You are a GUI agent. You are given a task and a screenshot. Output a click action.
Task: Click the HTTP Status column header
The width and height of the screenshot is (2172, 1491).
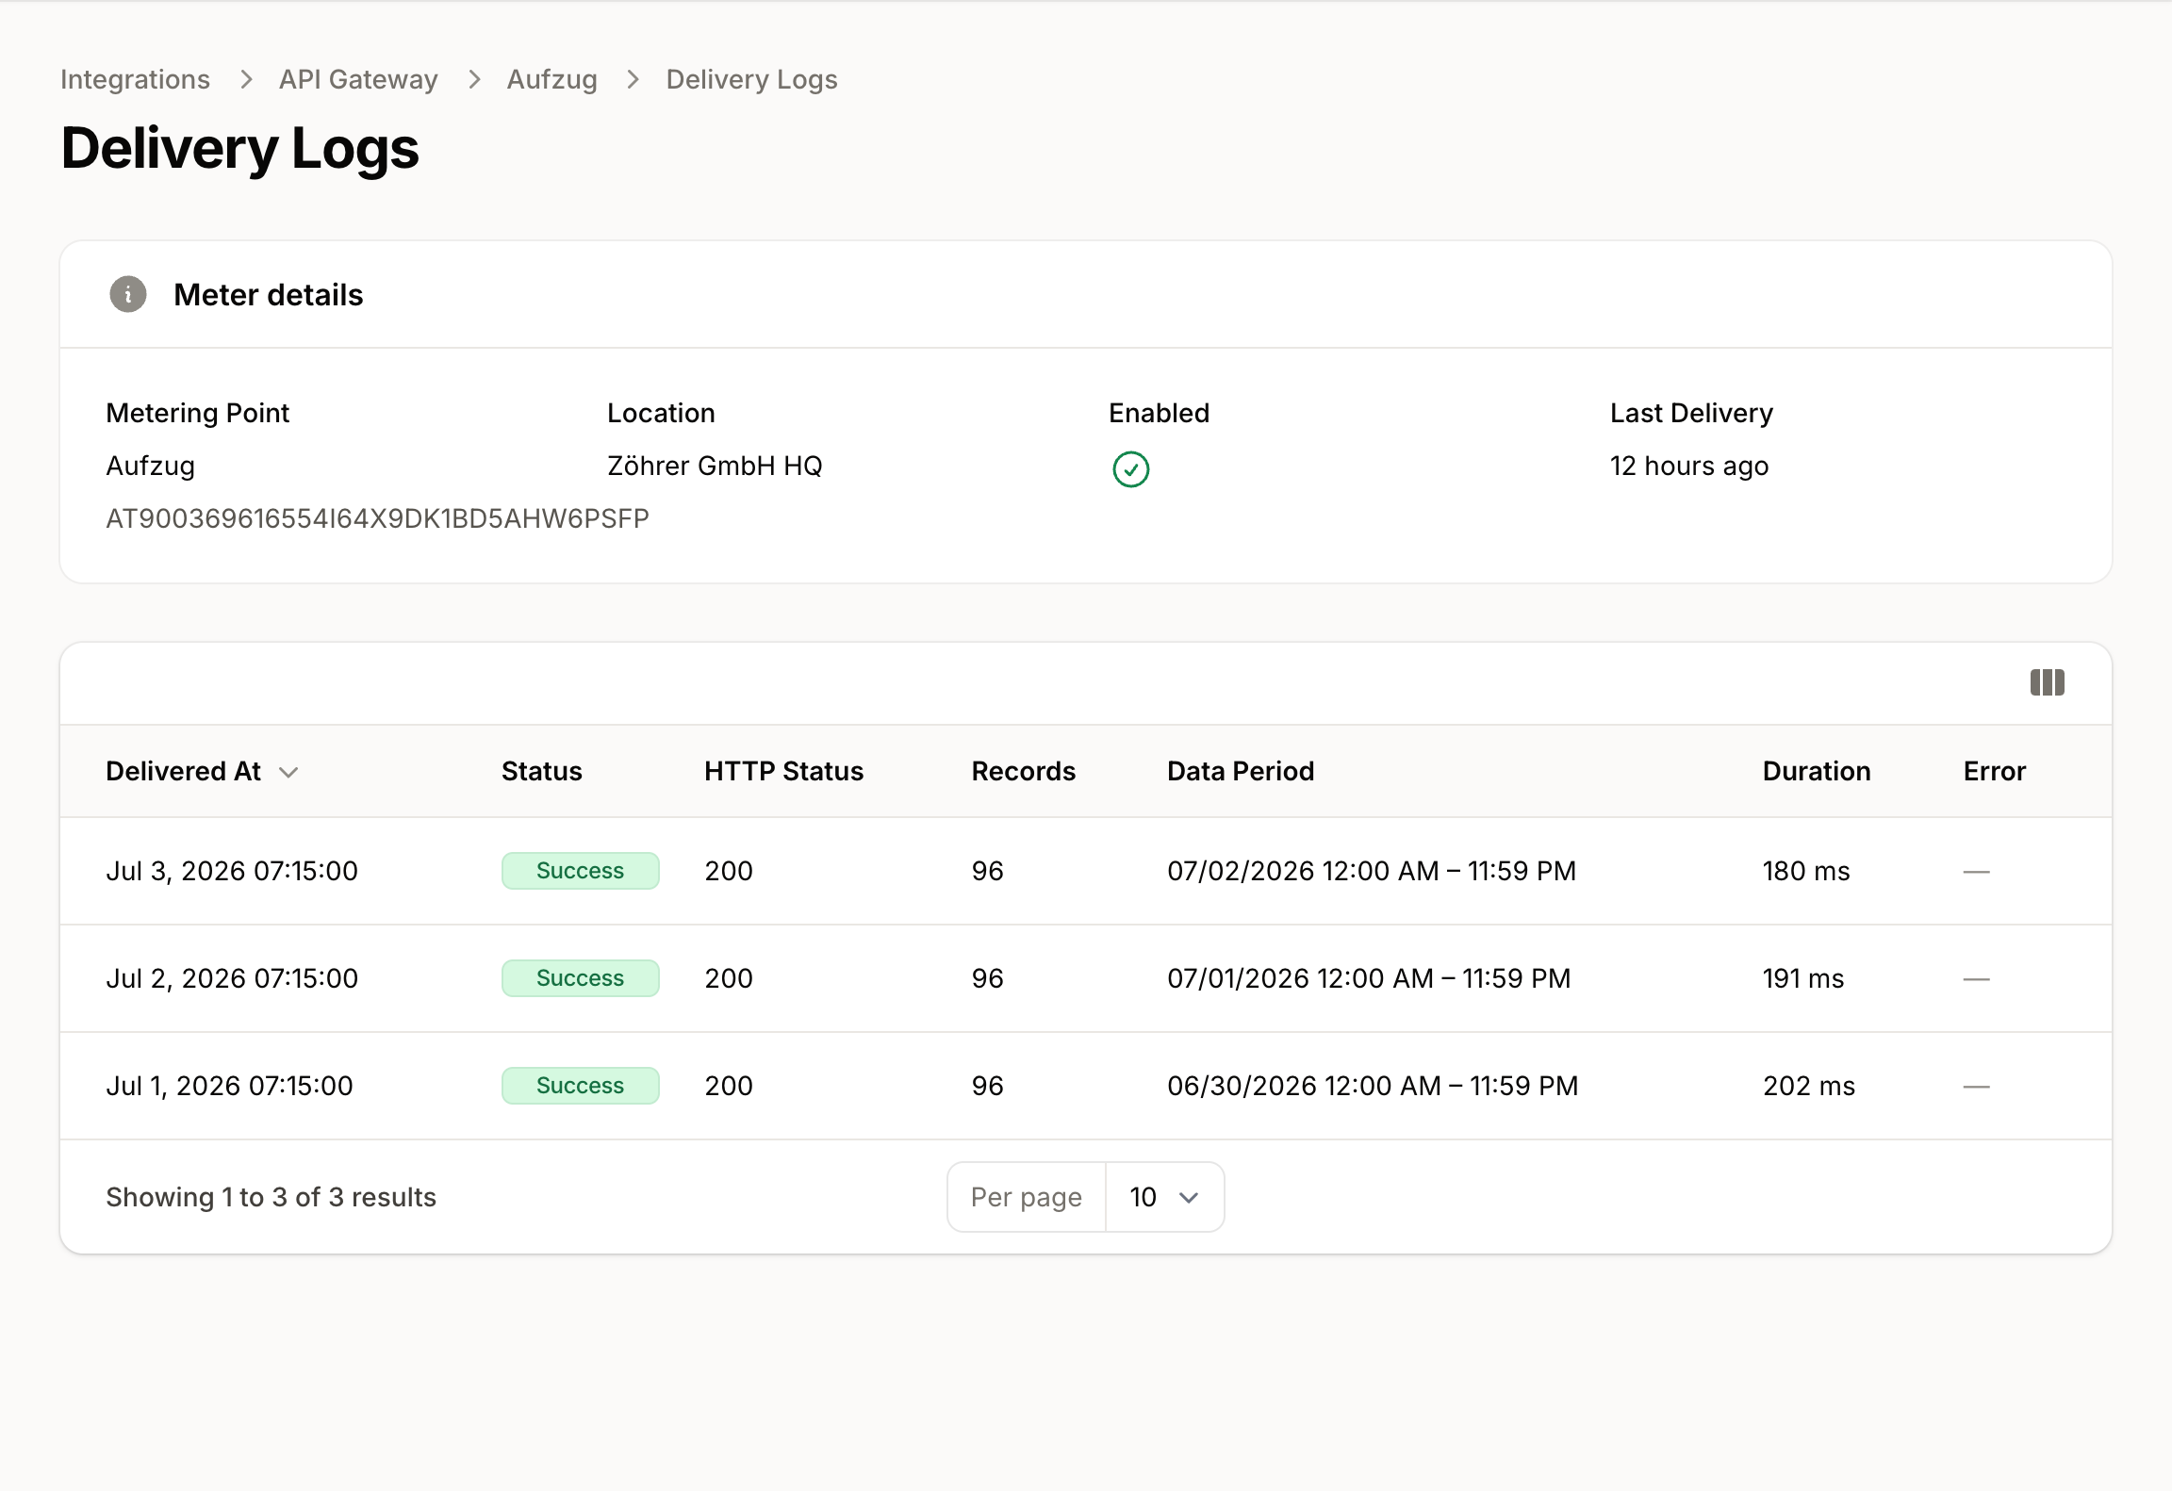pyautogui.click(x=783, y=771)
